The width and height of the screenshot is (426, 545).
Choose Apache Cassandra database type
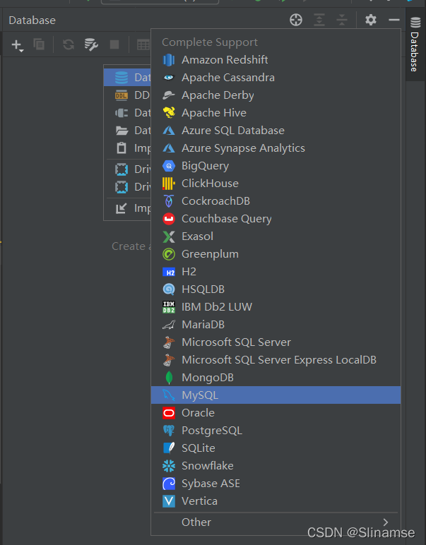tap(276, 78)
